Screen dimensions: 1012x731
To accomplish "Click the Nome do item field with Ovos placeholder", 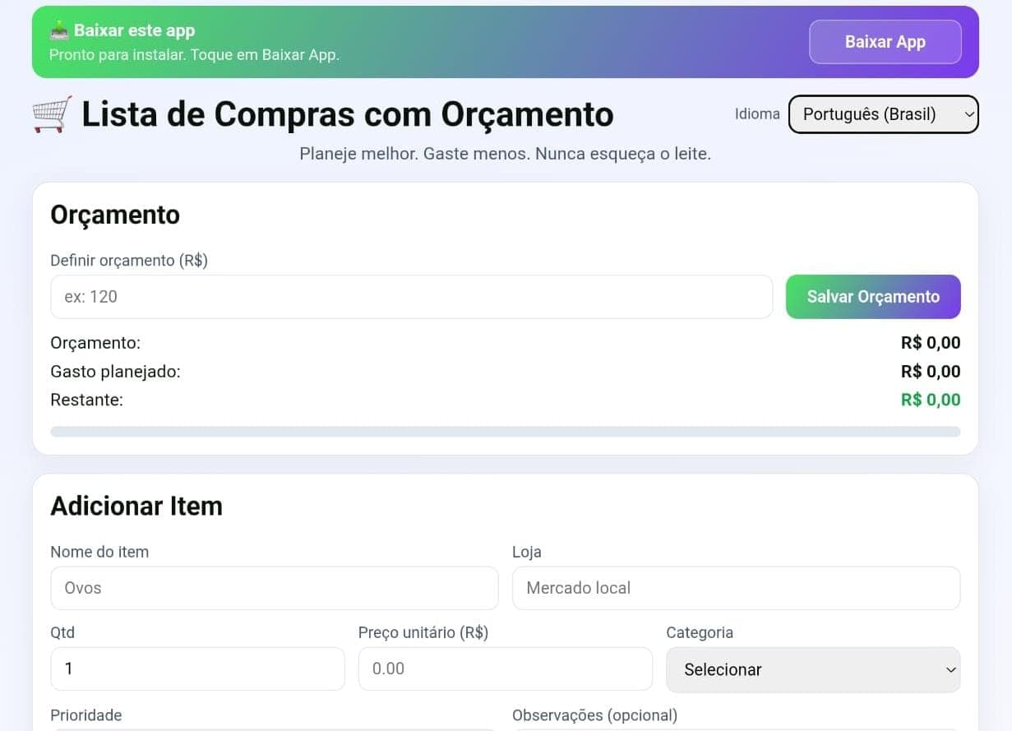I will 275,588.
